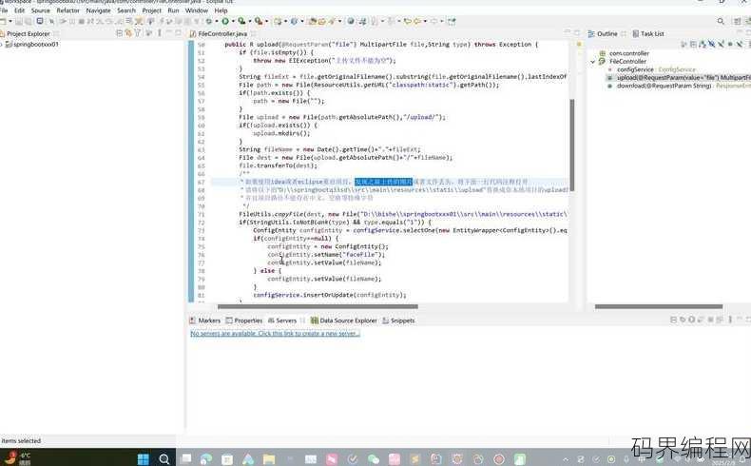Open the Data Source Explorer tab
Viewport: 751px width, 466px height.
[344, 320]
